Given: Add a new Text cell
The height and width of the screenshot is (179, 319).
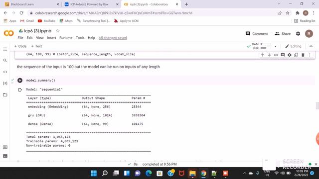Looking at the screenshot, I should [36, 46].
